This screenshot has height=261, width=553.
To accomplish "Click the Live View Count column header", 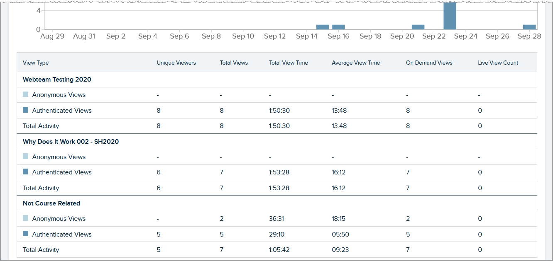I will [498, 63].
